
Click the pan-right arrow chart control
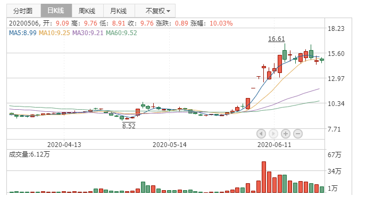pyautogui.click(x=273, y=134)
